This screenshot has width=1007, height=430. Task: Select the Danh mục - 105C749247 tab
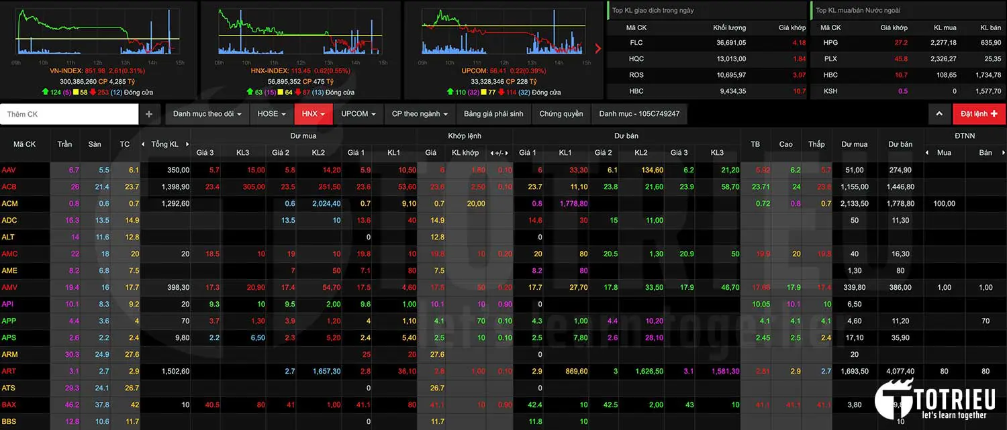point(639,114)
